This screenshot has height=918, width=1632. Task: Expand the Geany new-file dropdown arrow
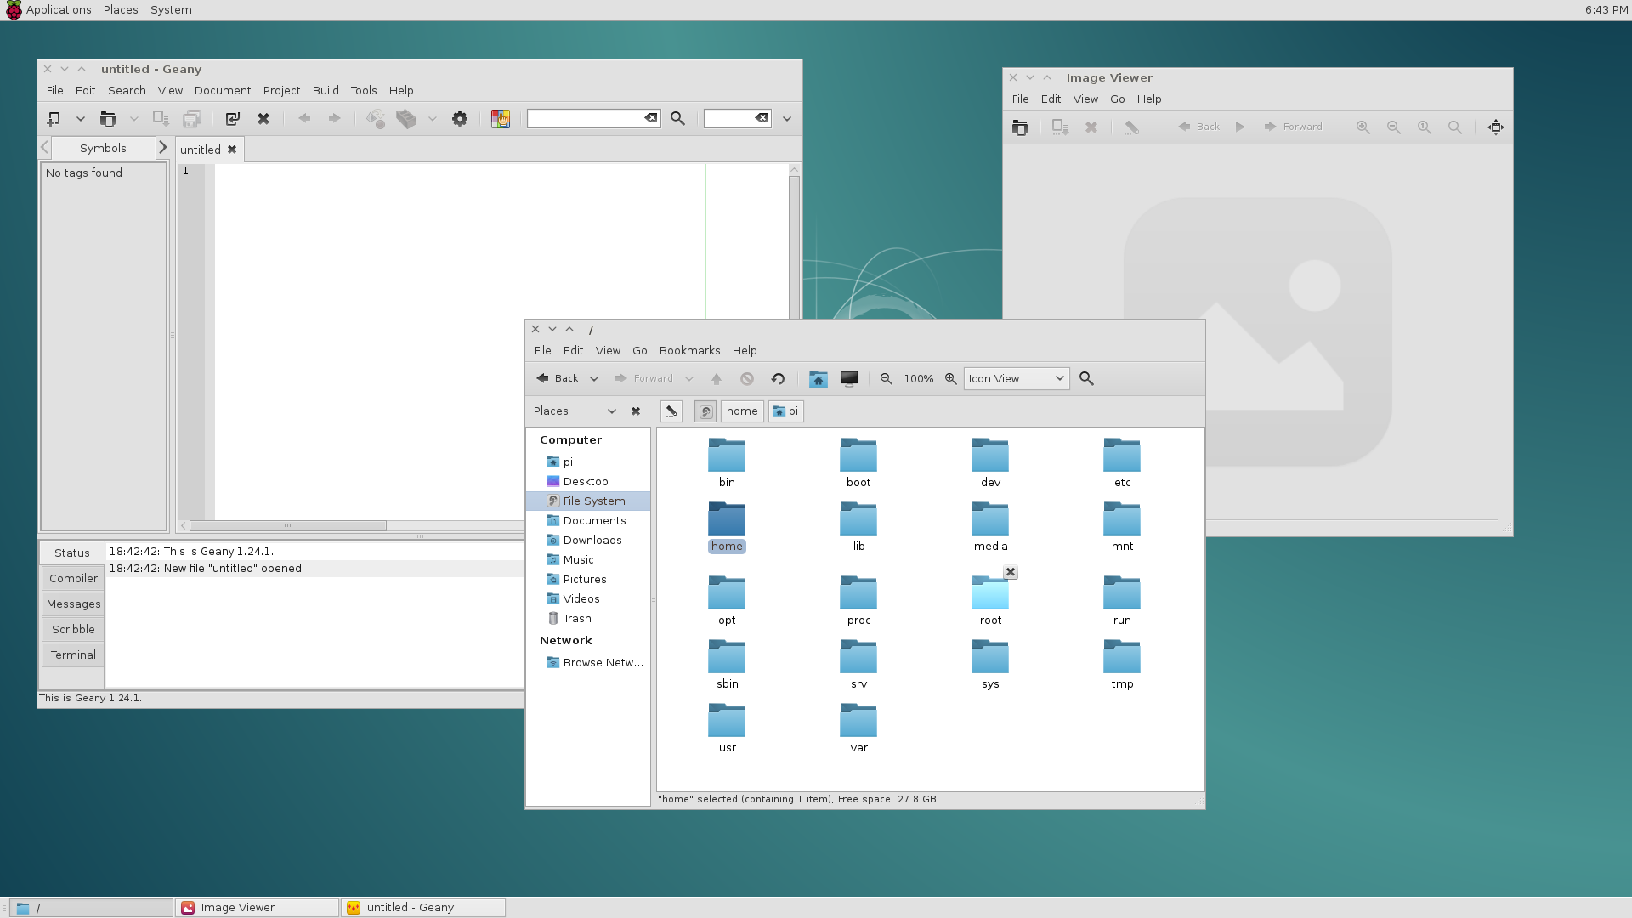(x=81, y=119)
